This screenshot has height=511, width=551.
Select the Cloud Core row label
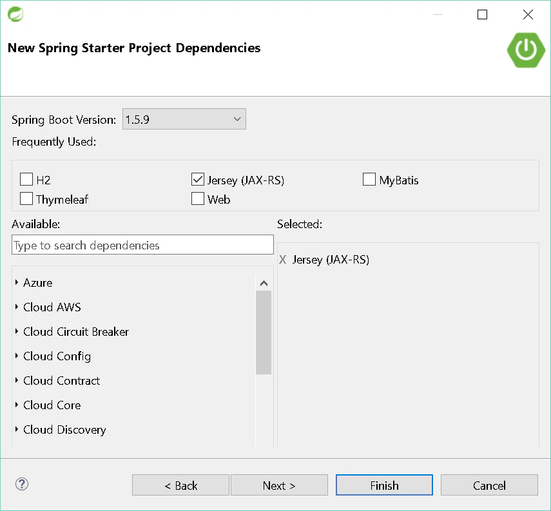[x=52, y=405]
